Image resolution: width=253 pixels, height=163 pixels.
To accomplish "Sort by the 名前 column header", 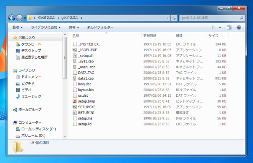I will click(x=75, y=36).
